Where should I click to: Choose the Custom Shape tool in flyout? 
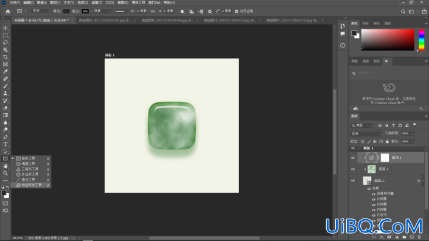(32, 185)
